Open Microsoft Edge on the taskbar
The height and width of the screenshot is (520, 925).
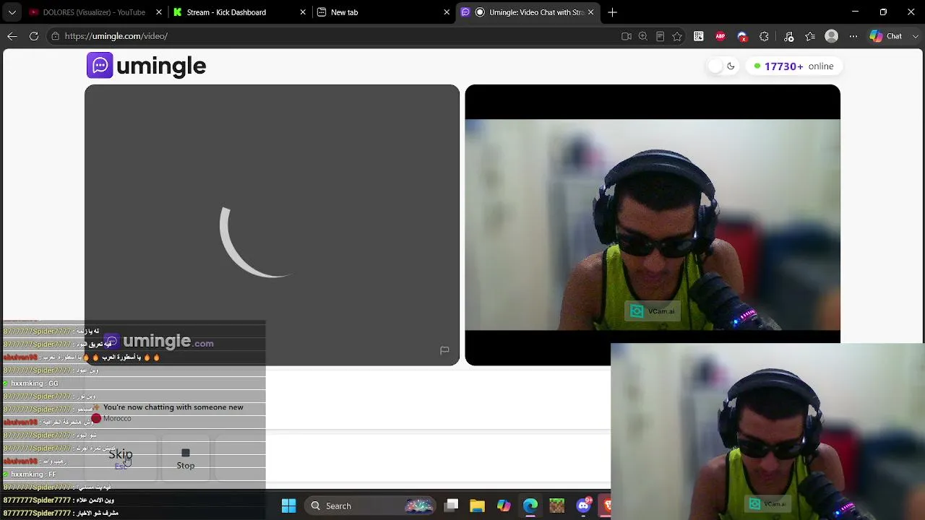click(530, 506)
